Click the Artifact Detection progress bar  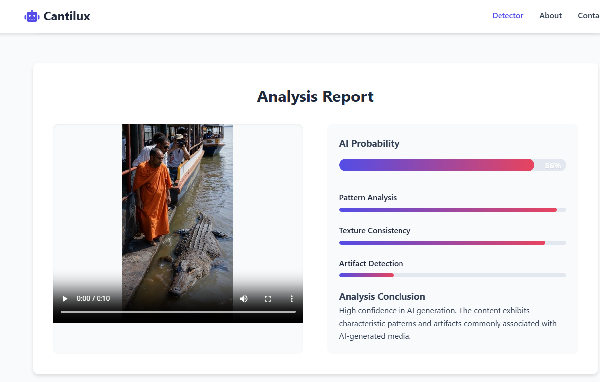point(452,275)
